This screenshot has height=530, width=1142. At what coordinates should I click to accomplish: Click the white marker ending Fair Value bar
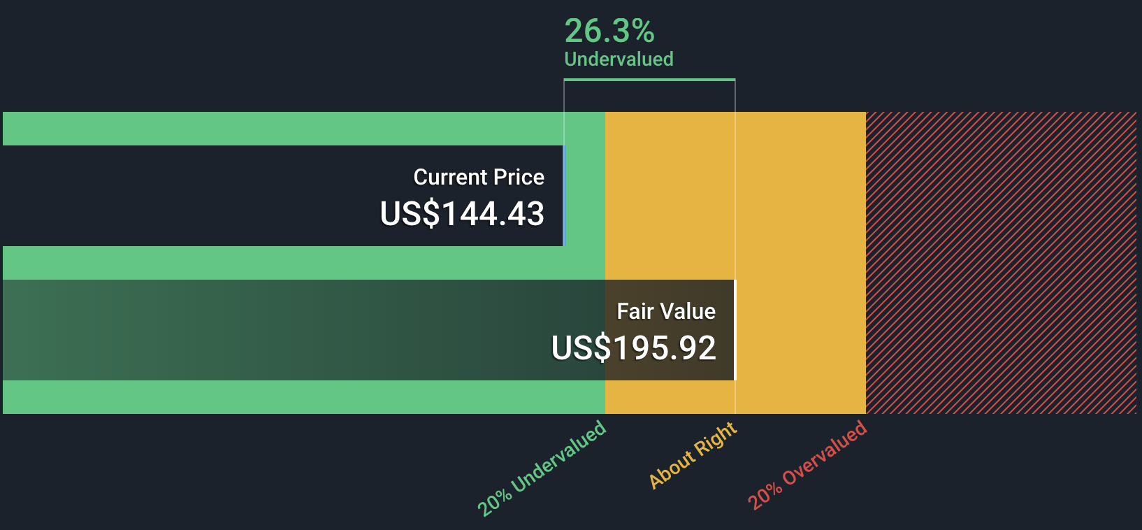coord(735,330)
